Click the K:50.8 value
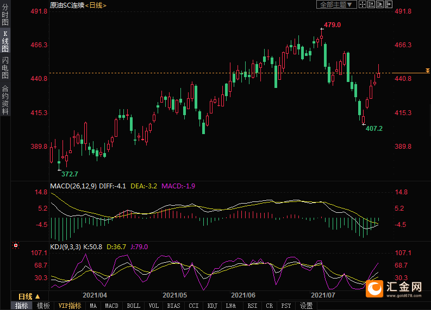This screenshot has height=310, width=431. [92, 247]
